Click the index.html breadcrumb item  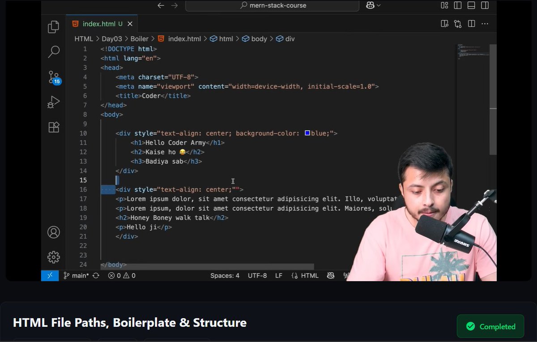pos(179,39)
